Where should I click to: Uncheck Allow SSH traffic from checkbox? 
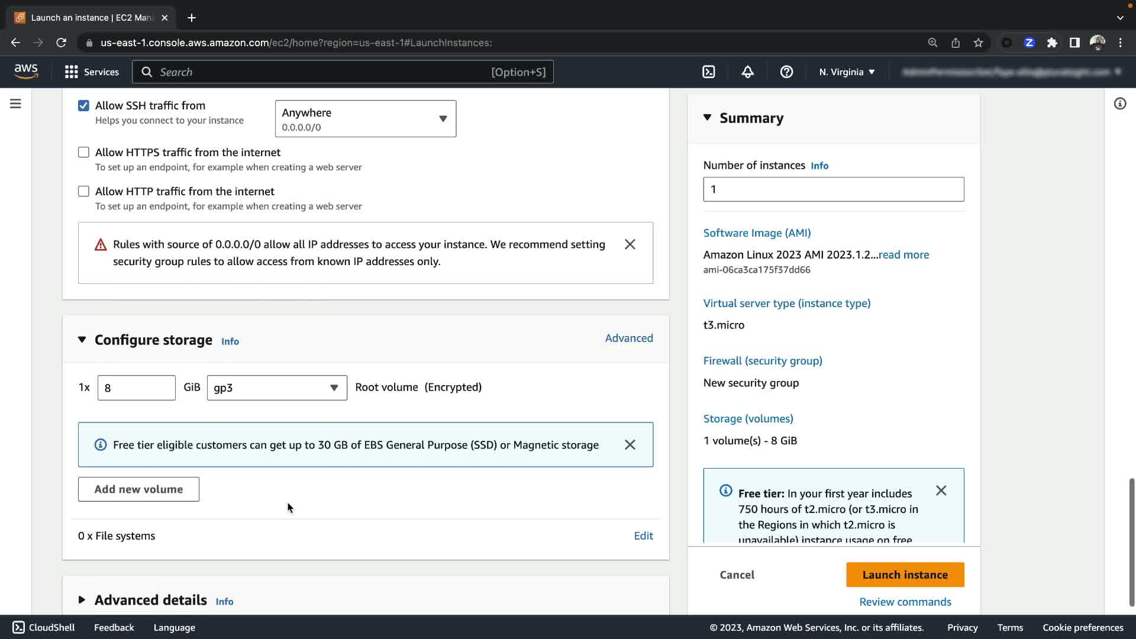click(x=83, y=106)
